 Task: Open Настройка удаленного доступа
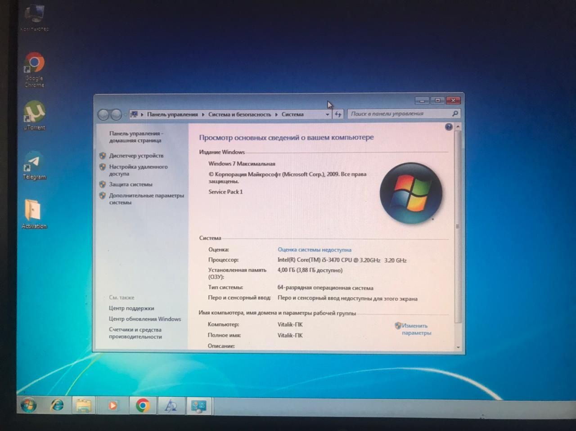[x=138, y=170]
